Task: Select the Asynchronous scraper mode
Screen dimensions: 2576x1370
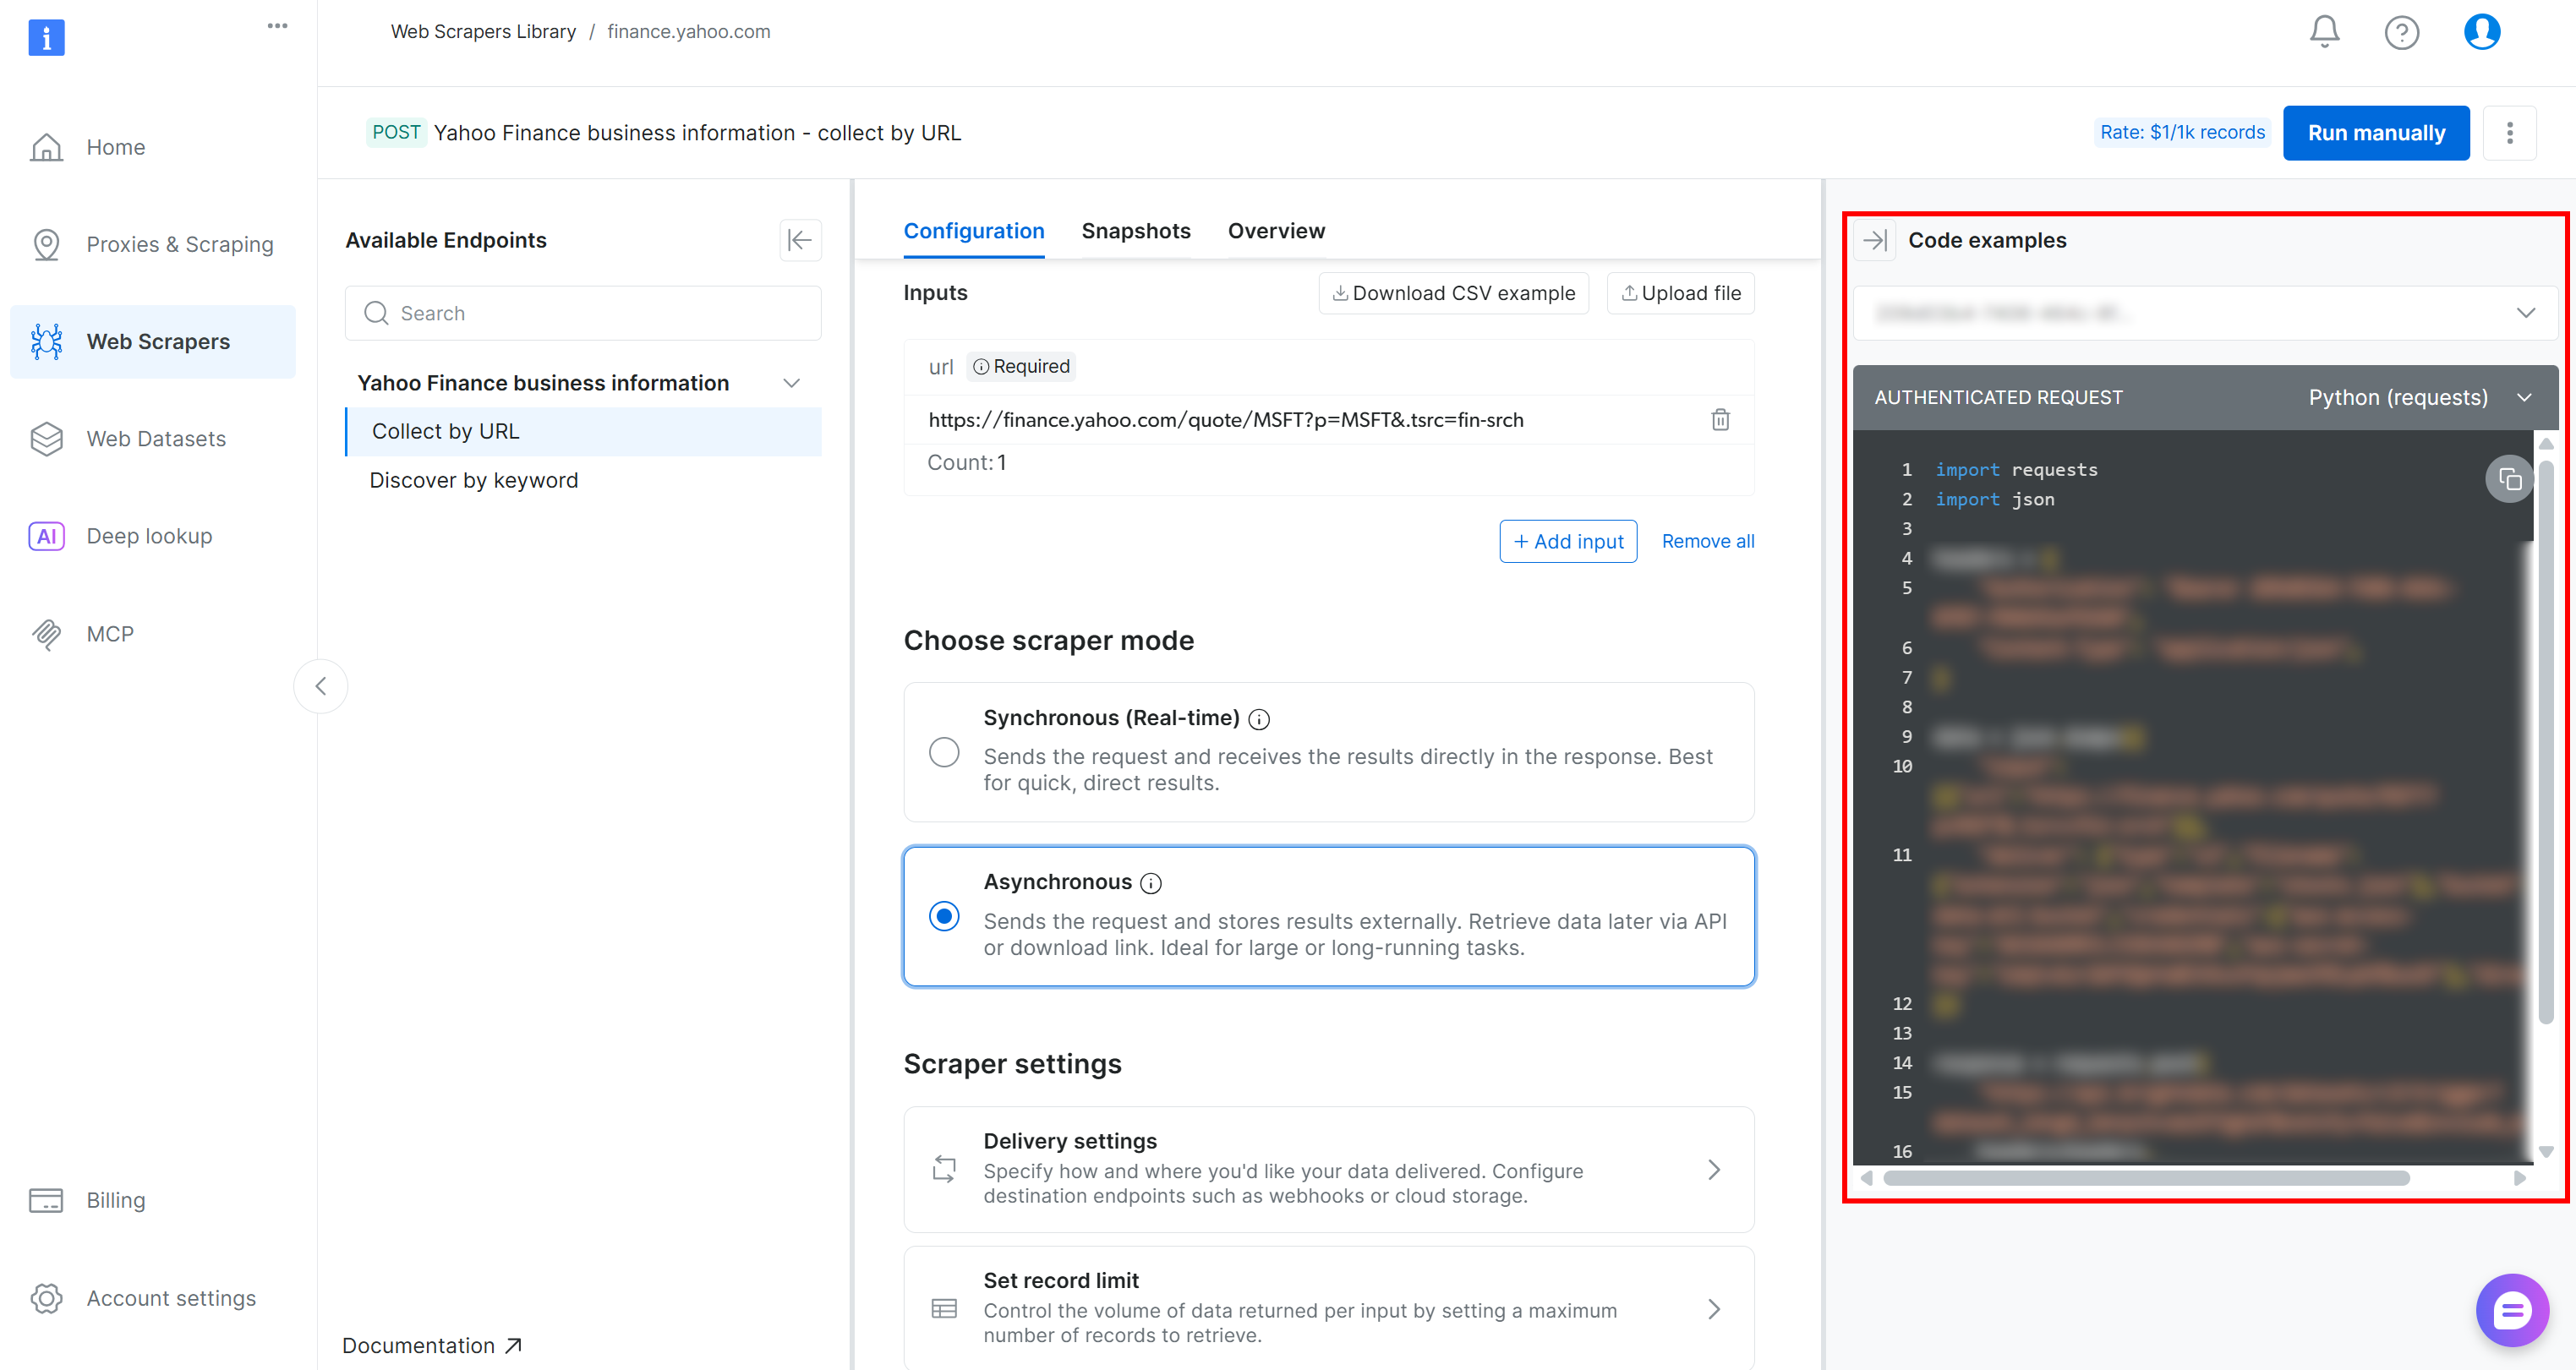Action: 944,915
